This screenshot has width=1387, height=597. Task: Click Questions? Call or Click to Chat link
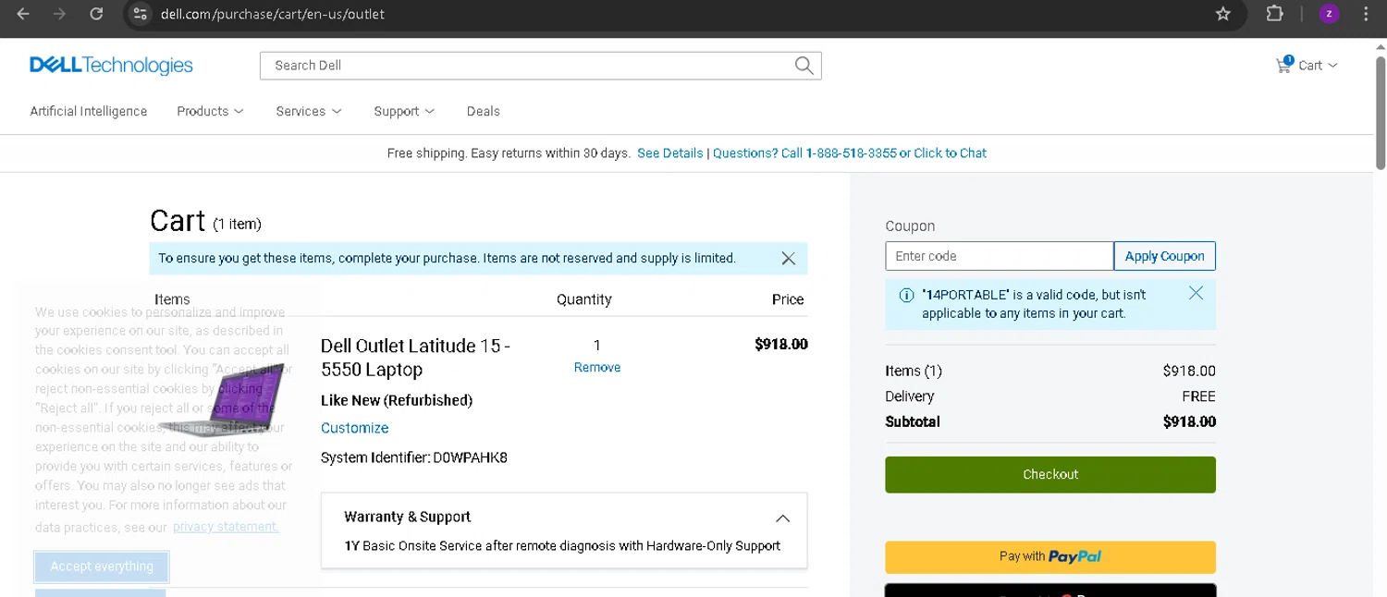850,153
